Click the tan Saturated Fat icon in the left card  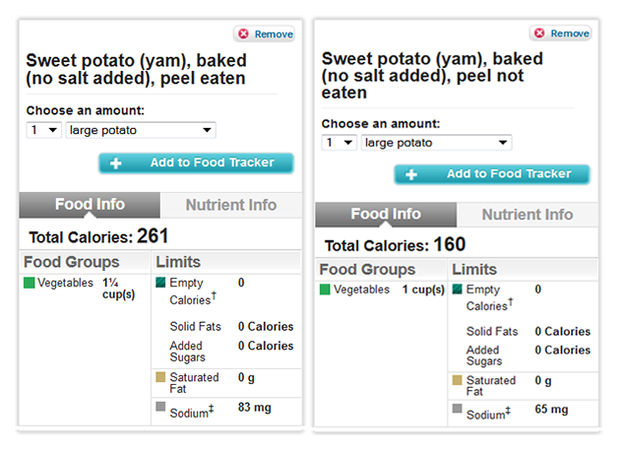[160, 377]
